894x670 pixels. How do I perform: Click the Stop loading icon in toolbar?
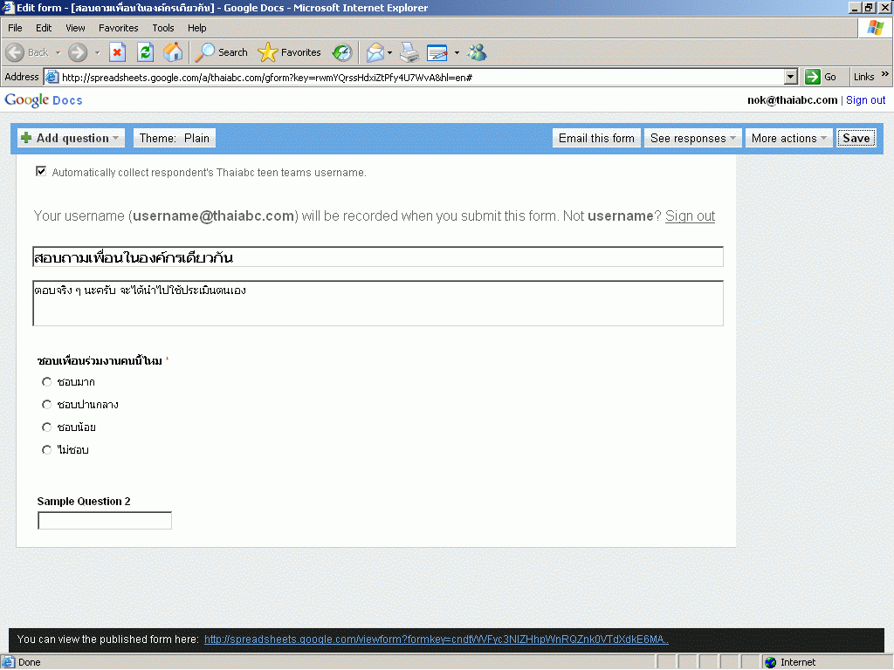tap(117, 52)
